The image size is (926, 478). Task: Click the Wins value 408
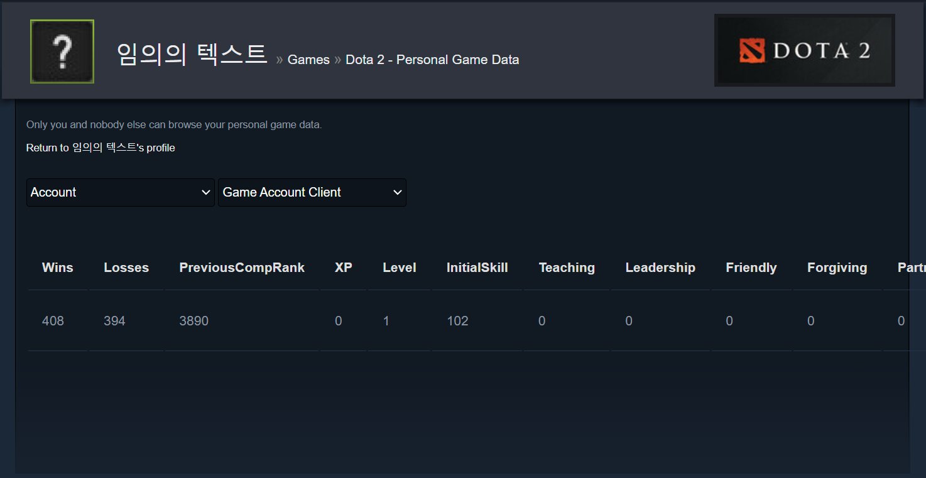[x=53, y=321]
